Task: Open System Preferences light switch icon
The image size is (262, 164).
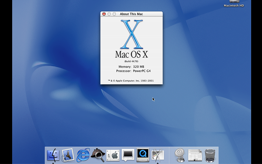Action: pos(113,155)
